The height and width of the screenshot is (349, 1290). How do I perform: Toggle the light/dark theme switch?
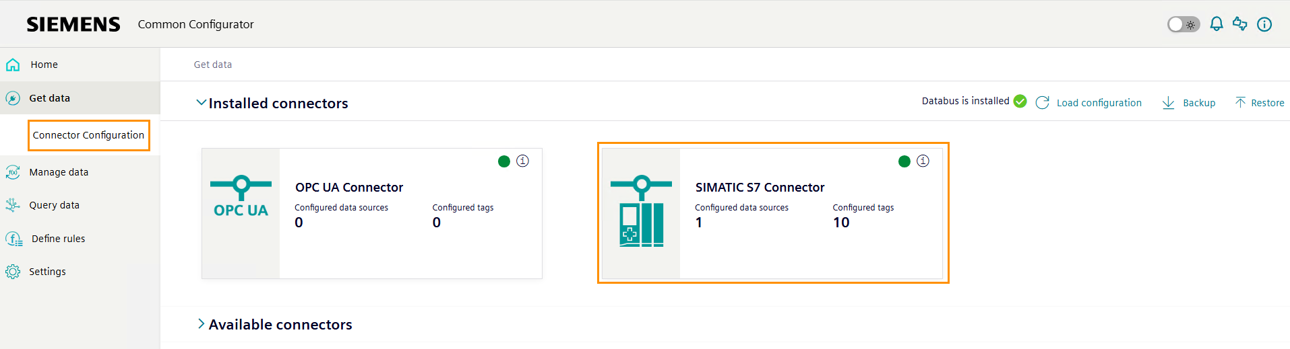(x=1183, y=25)
